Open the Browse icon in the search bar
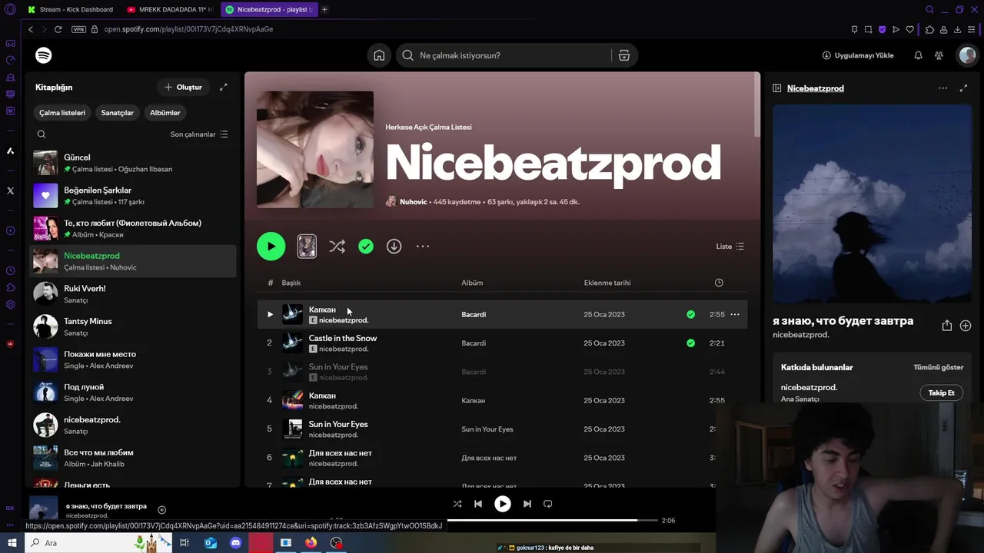Screen dimensions: 984x553 pos(624,55)
